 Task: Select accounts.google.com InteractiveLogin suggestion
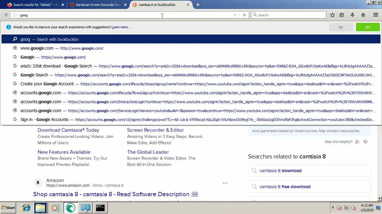(x=191, y=102)
